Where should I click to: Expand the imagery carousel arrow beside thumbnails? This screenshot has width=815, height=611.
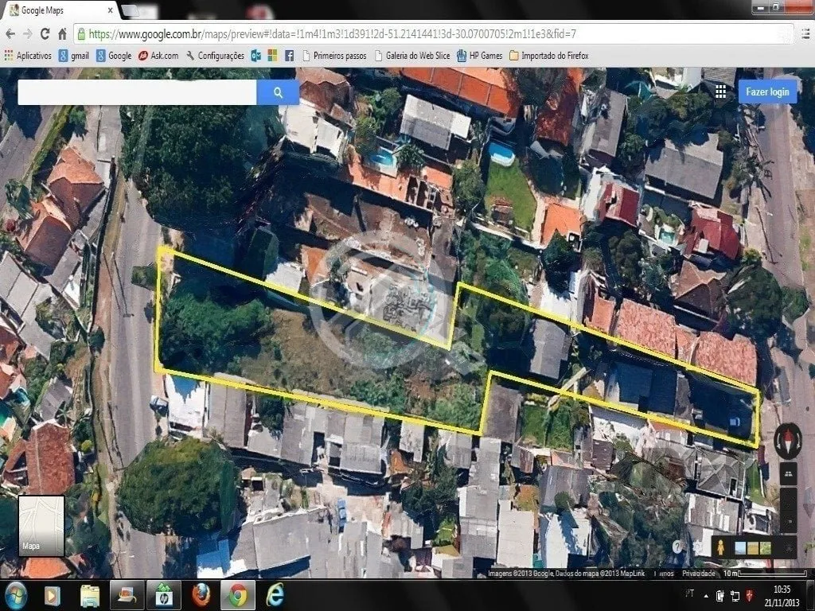(788, 547)
